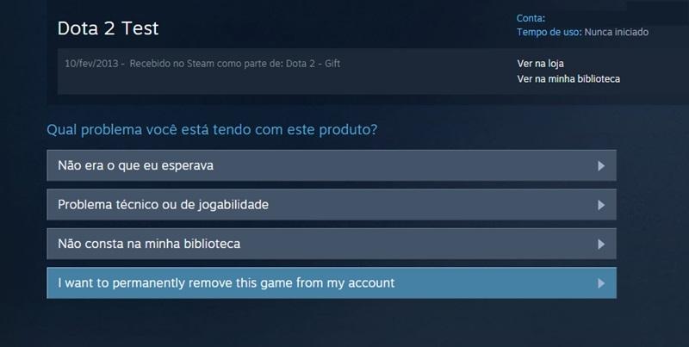
Task: Click the 'Tempo de uso:' label
Action: coord(549,32)
